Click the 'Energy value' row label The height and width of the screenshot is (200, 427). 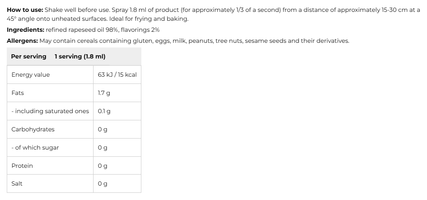click(x=30, y=75)
